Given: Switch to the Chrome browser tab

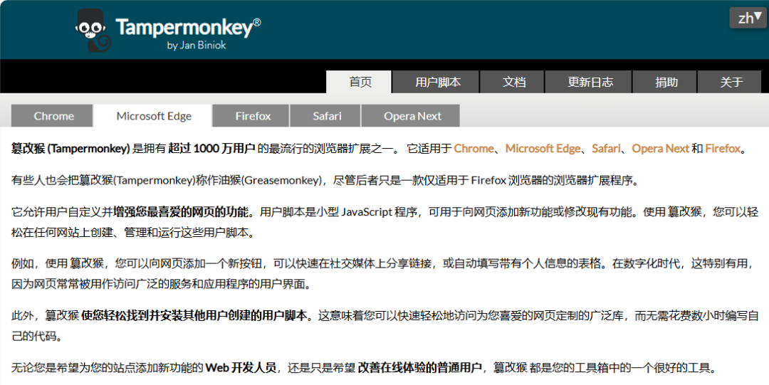Looking at the screenshot, I should pyautogui.click(x=53, y=116).
